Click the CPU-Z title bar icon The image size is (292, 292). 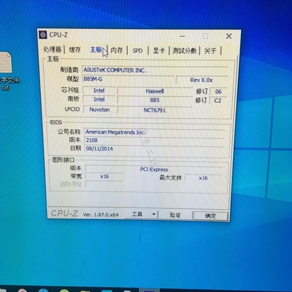coord(43,35)
